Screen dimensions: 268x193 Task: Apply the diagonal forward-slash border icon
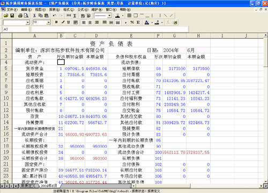[x=171, y=16]
